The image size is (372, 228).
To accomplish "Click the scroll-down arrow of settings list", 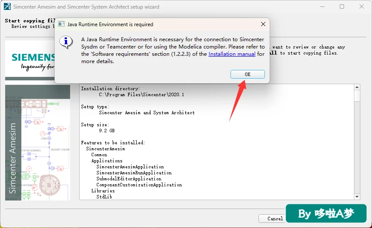I will click(x=357, y=197).
